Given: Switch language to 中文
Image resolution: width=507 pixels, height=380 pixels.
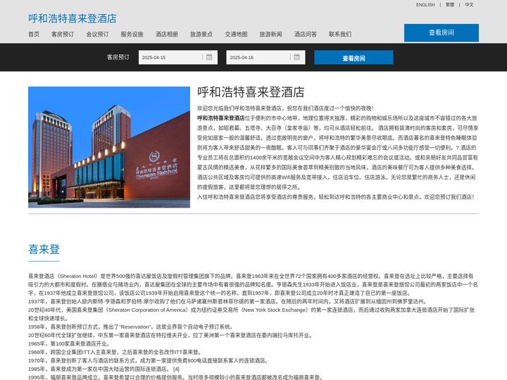Looking at the screenshot, I should [x=469, y=5].
